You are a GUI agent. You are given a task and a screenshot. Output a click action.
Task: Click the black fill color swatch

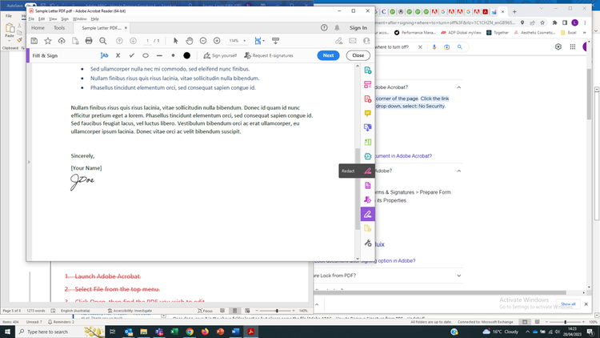tap(186, 55)
